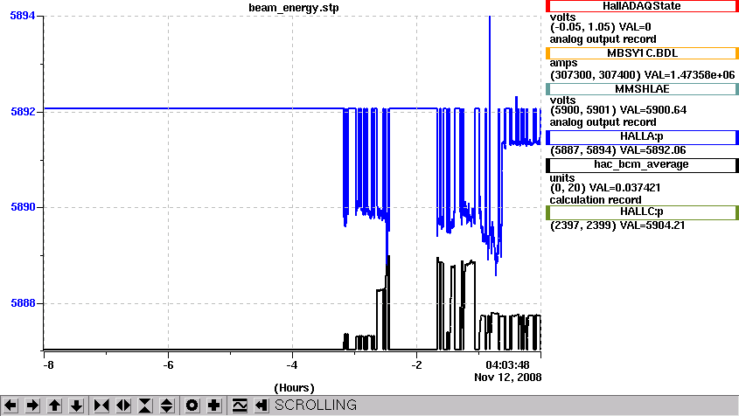Click the hac_bcm_average value VAL=0.037421

[625, 188]
